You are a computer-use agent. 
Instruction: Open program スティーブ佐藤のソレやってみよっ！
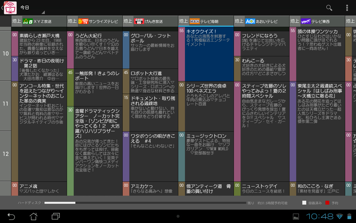pyautogui.click(x=261, y=131)
